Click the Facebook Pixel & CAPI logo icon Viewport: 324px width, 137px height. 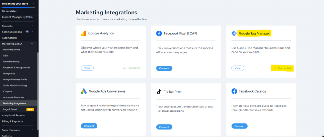pyautogui.click(x=159, y=33)
